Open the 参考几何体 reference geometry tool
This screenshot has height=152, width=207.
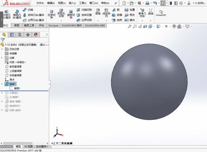click(142, 13)
